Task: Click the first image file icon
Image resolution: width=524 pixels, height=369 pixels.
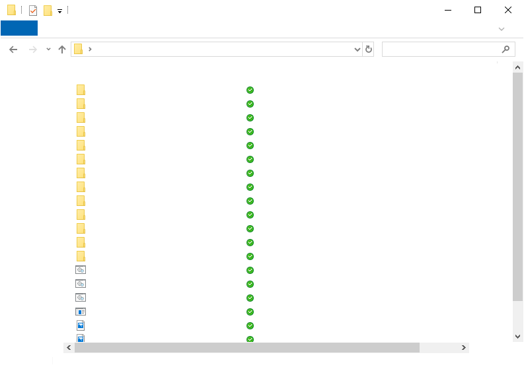Action: pos(81,325)
